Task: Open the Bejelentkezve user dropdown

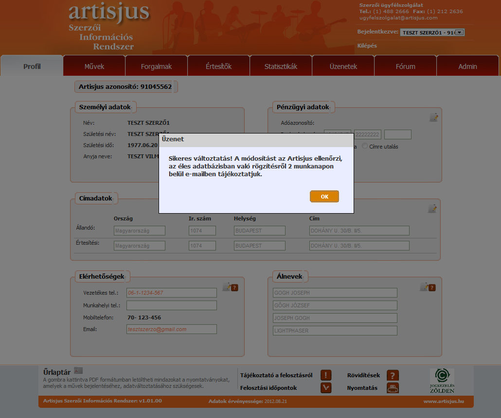Action: [x=432, y=33]
